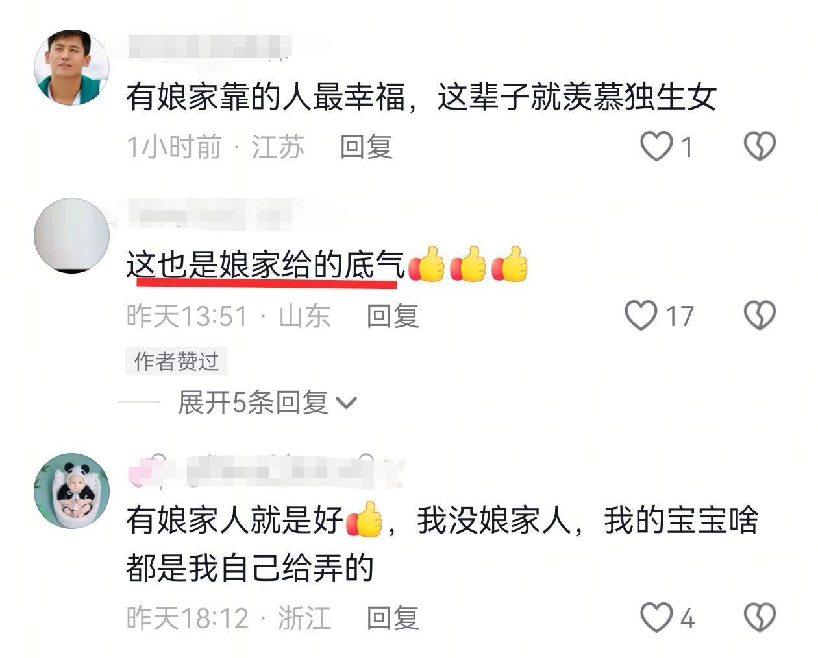
Task: Tap the comment about 羡慕独生女
Action: (x=421, y=97)
